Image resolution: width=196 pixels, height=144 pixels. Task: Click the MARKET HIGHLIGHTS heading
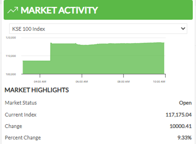point(37,90)
